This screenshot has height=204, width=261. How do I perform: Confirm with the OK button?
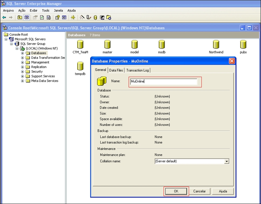coord(176,191)
